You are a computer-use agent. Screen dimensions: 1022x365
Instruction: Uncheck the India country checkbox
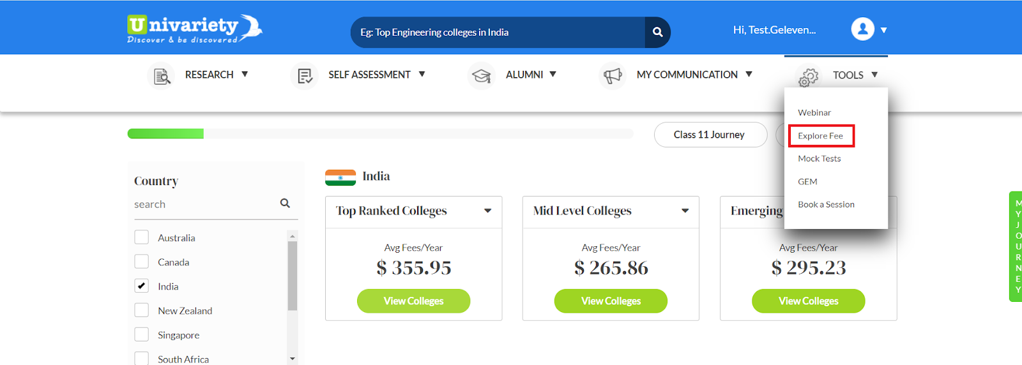(x=142, y=286)
